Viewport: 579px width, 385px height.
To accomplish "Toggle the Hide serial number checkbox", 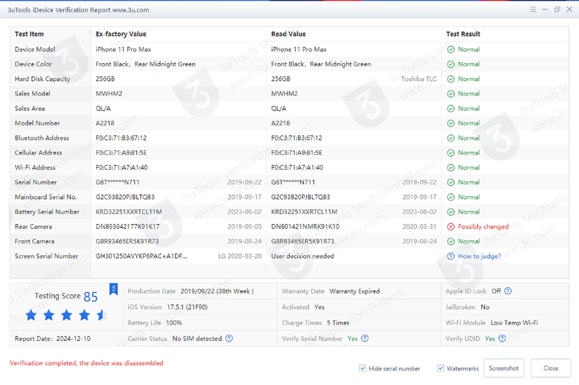I will point(363,368).
